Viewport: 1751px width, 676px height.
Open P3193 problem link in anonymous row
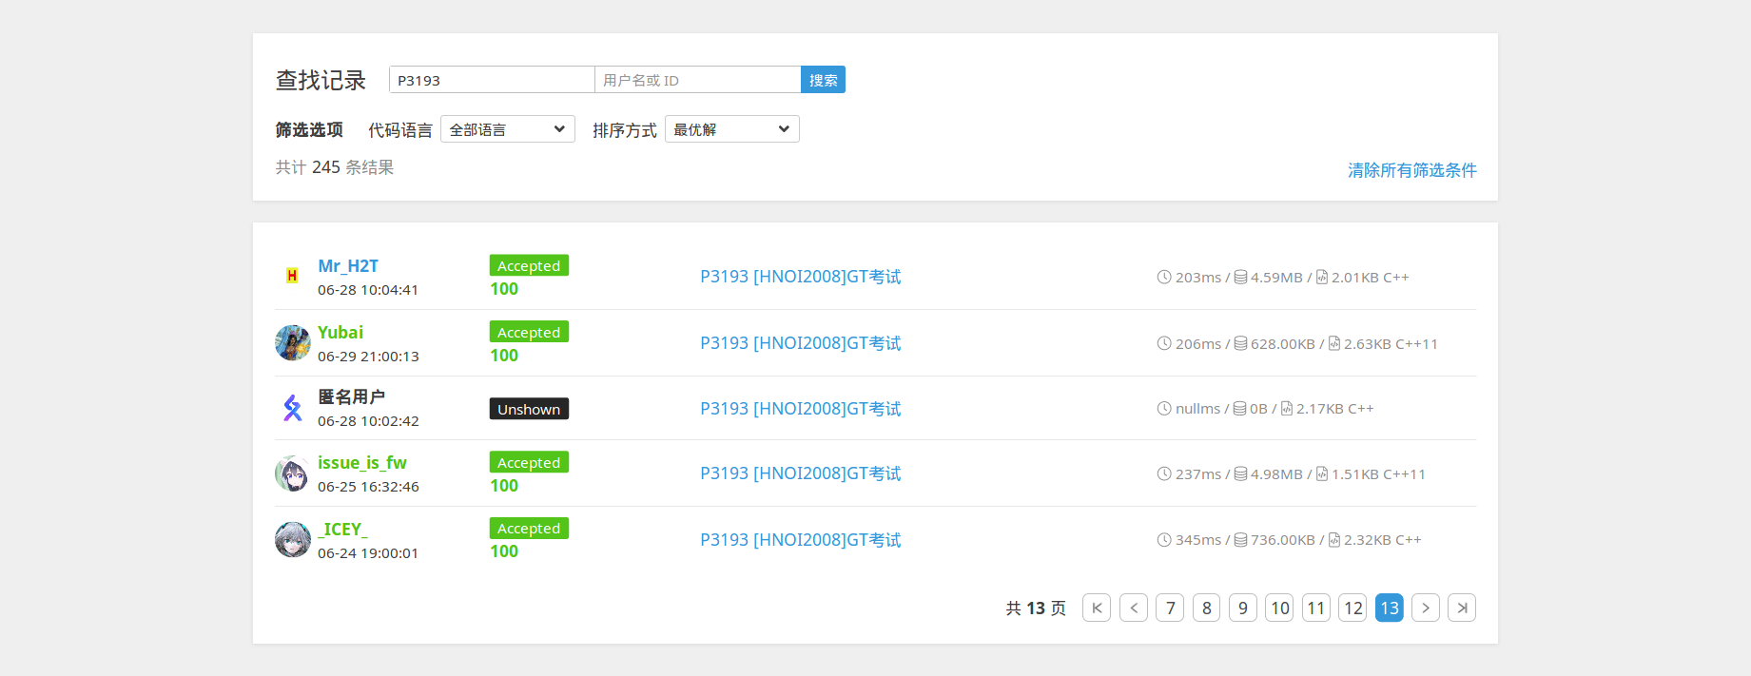coord(801,409)
